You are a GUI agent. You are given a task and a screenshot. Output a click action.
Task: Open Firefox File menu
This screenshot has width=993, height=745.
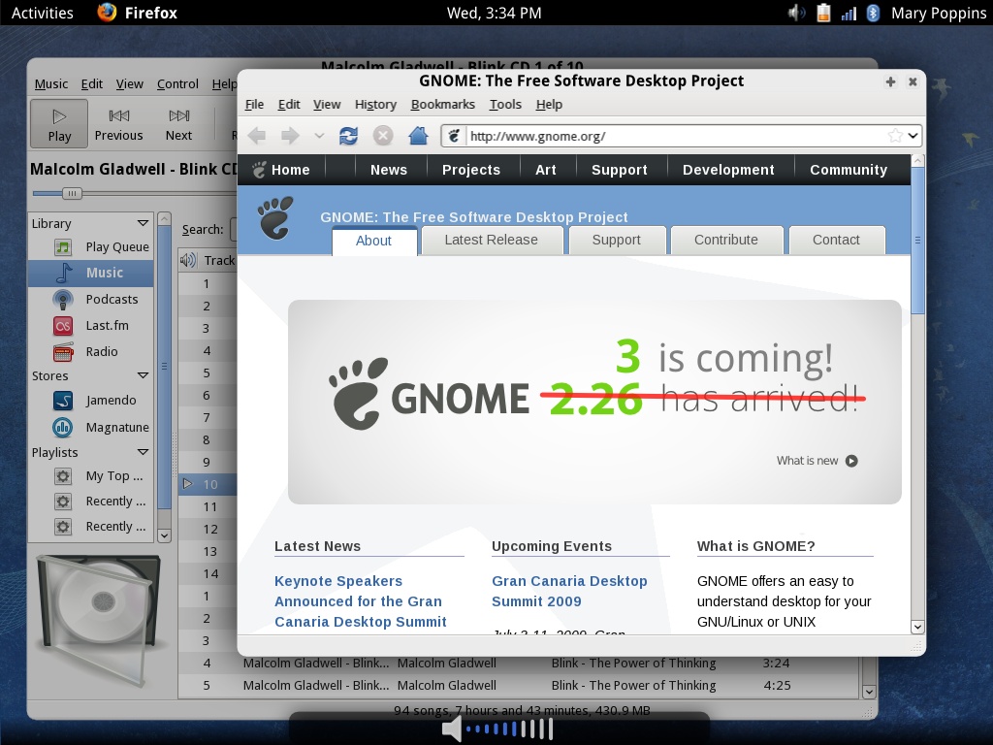click(x=254, y=105)
